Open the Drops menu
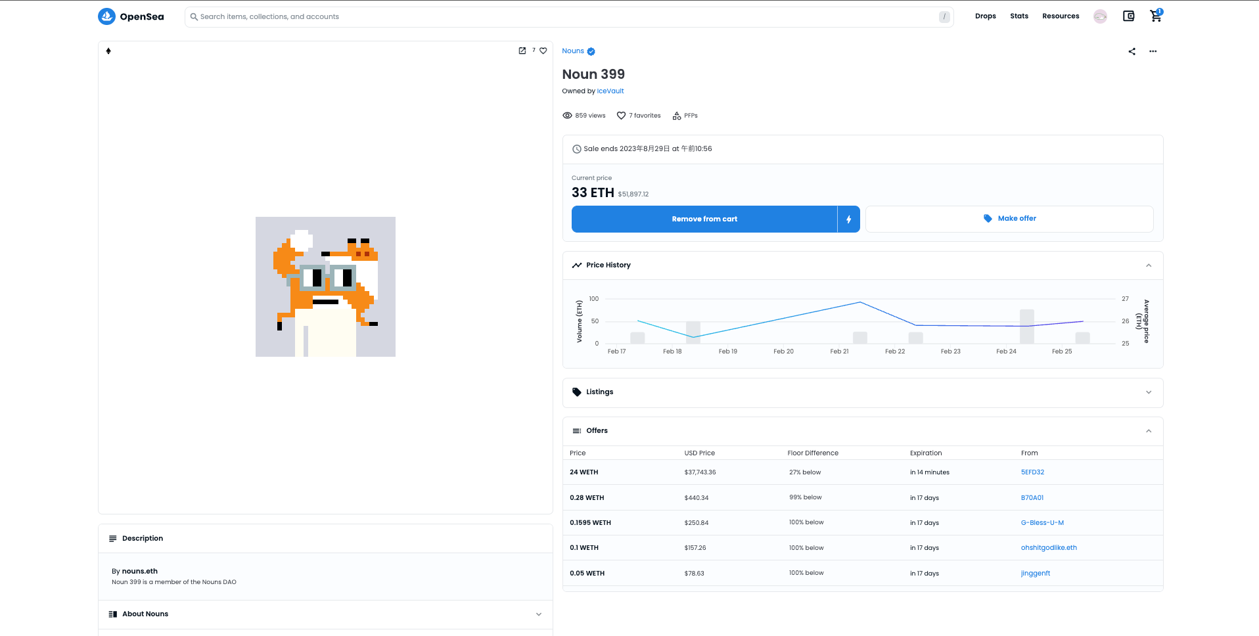Screen dimensions: 1259x636 985,16
